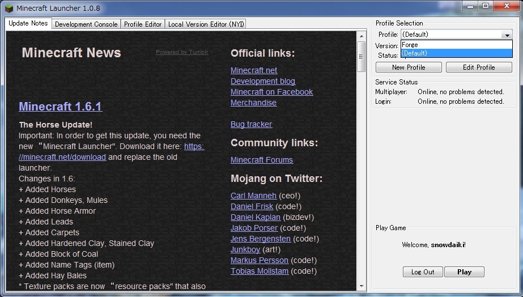Click the news scrollbar down arrow
Screen dimensions: 523x297
(362, 286)
